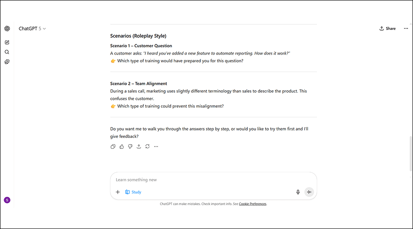
Task: Toggle the Study mode chip
Action: pyautogui.click(x=133, y=192)
